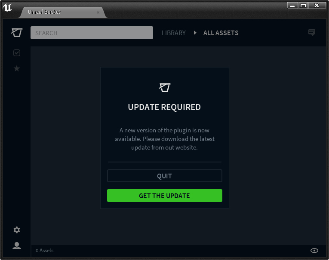The image size is (329, 260).
Task: Open the downloaded assets checkmark icon
Action: (x=17, y=53)
